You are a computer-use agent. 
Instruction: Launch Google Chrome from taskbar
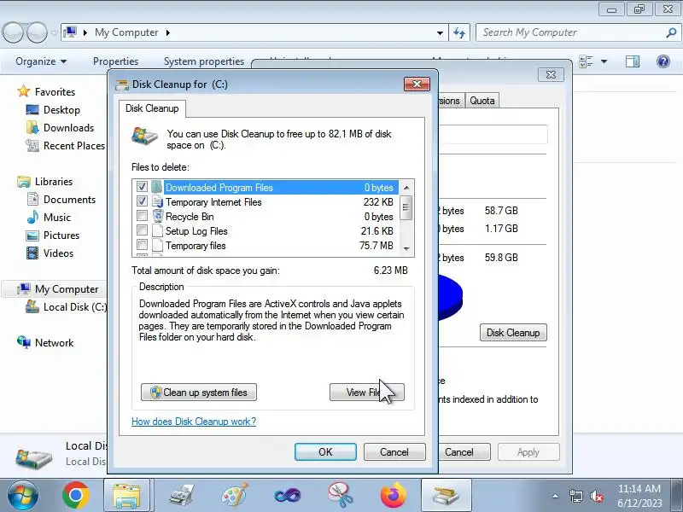click(x=76, y=496)
